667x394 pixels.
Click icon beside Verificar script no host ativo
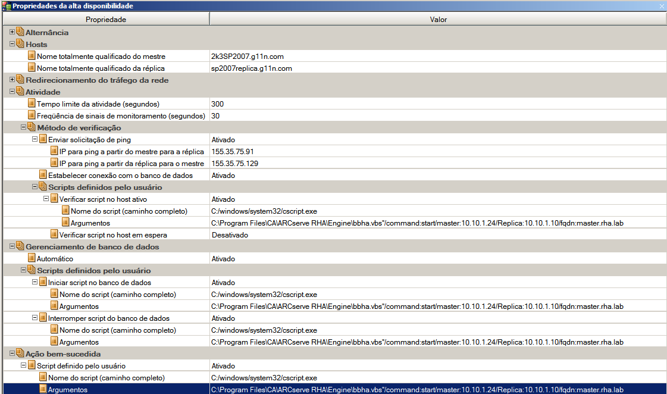coord(54,199)
